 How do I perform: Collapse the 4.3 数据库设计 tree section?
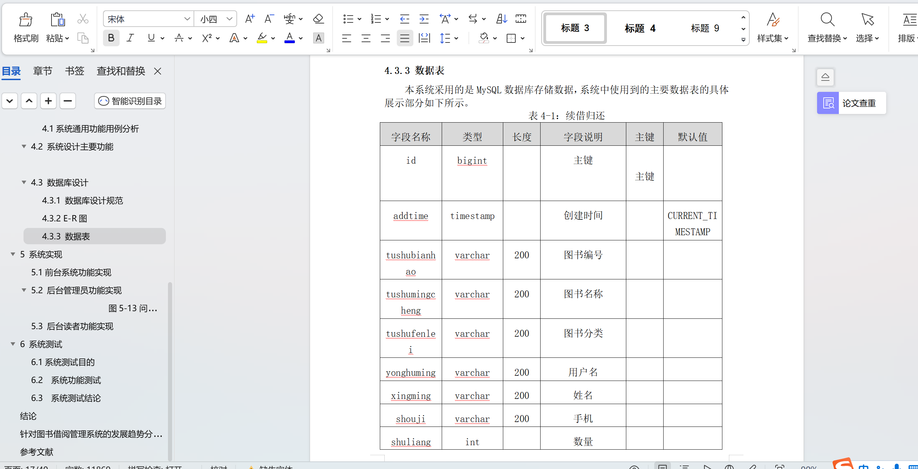tap(24, 182)
